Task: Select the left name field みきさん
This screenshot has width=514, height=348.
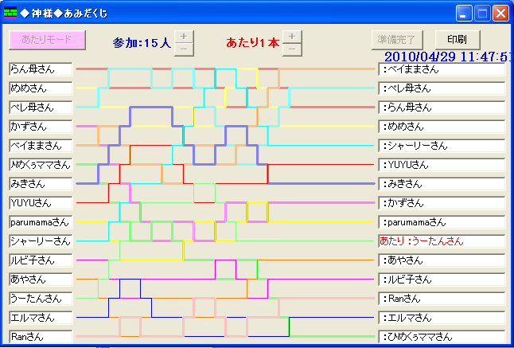Action: coord(41,184)
